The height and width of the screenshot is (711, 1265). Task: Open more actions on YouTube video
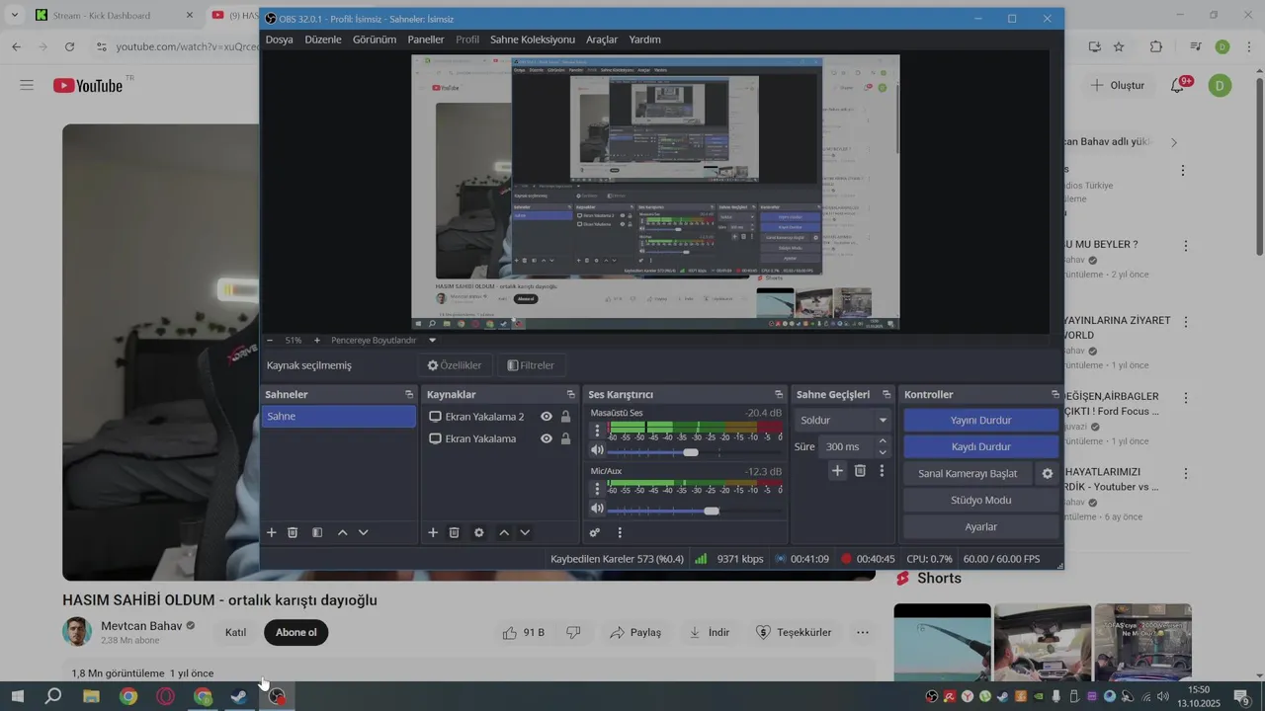pyautogui.click(x=863, y=632)
